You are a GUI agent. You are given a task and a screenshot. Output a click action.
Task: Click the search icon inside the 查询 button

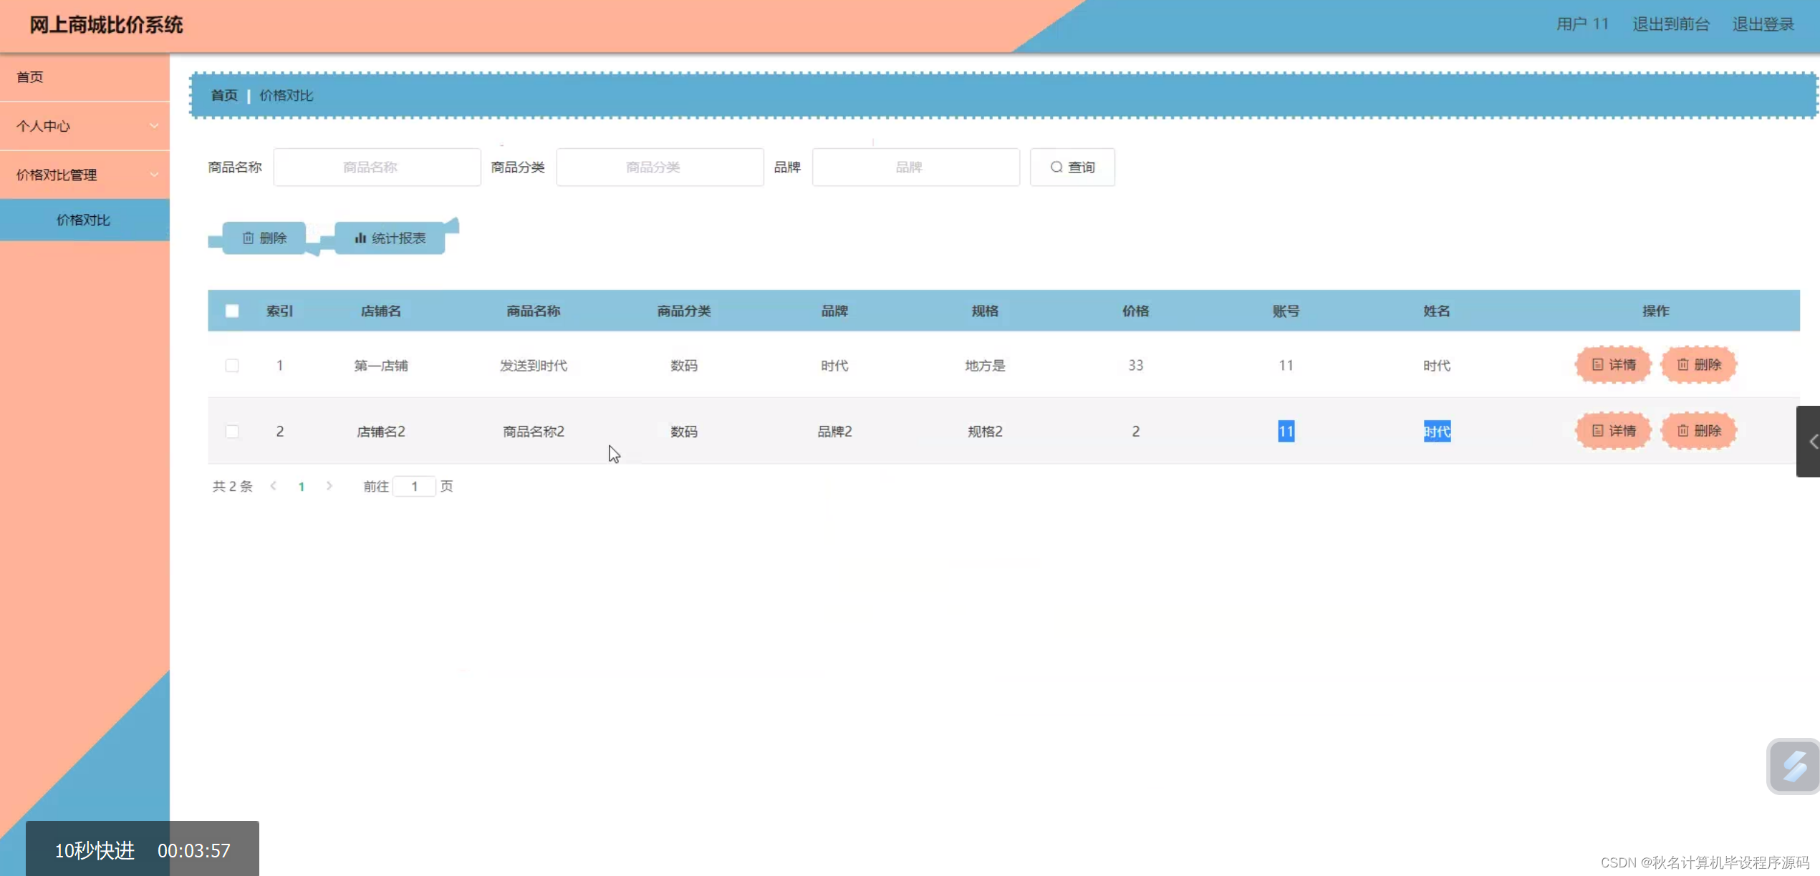1056,167
